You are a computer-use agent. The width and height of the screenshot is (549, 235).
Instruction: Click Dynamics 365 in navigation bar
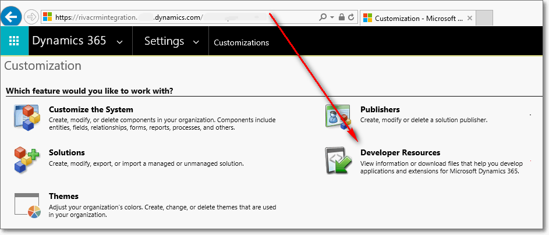click(69, 41)
